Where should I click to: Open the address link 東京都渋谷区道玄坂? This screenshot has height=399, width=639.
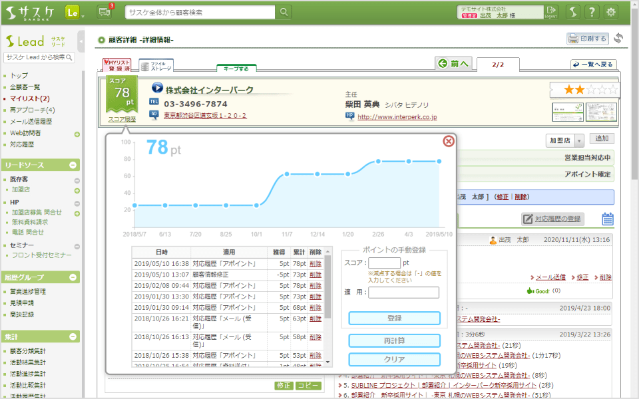pyautogui.click(x=205, y=116)
